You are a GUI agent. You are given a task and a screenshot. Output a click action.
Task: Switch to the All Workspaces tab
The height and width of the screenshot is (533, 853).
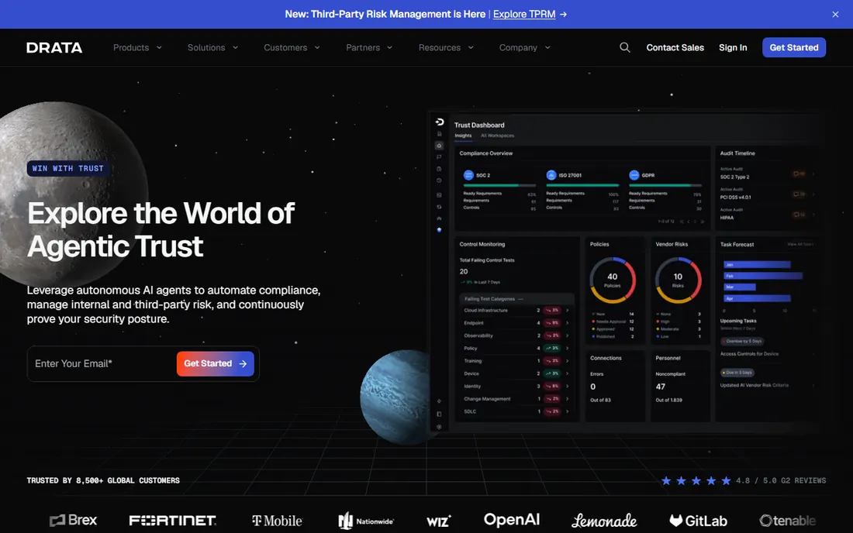[497, 136]
